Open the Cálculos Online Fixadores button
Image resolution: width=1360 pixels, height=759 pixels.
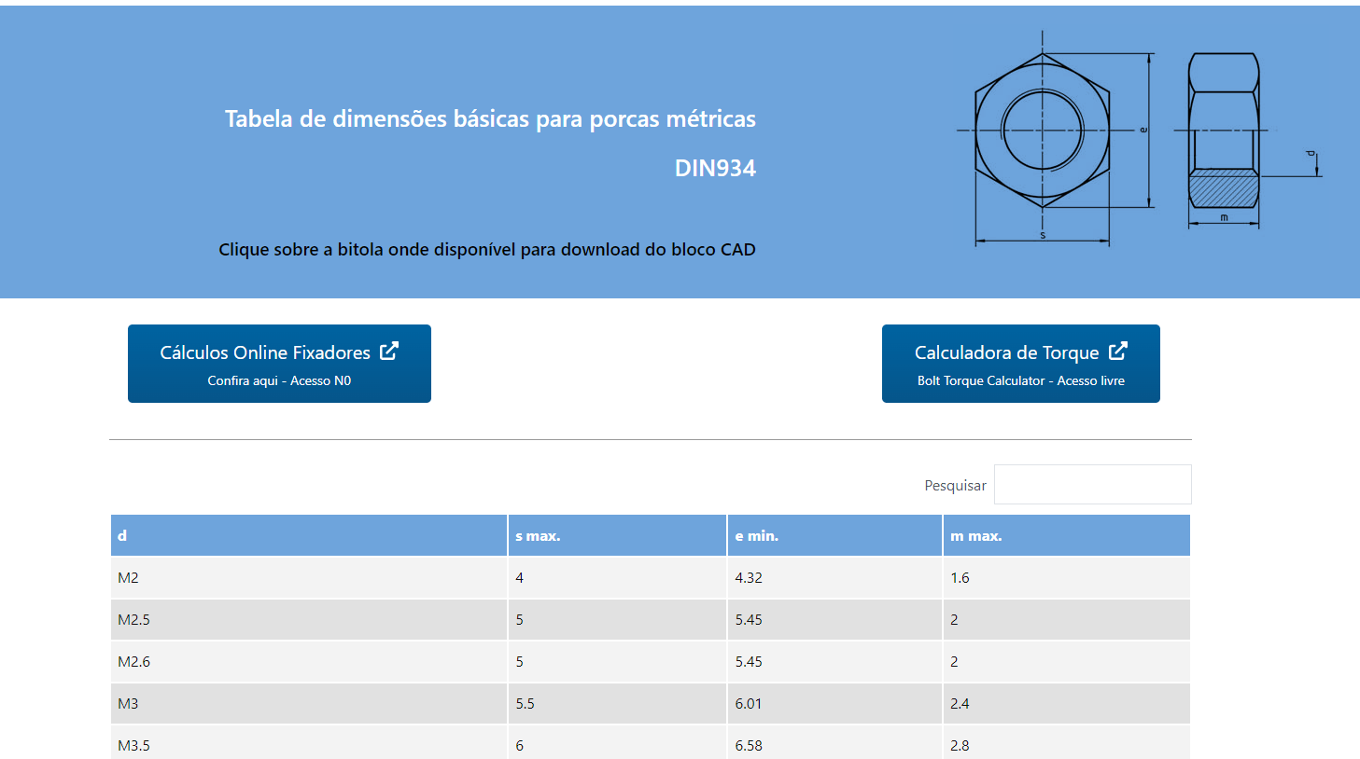coord(279,364)
